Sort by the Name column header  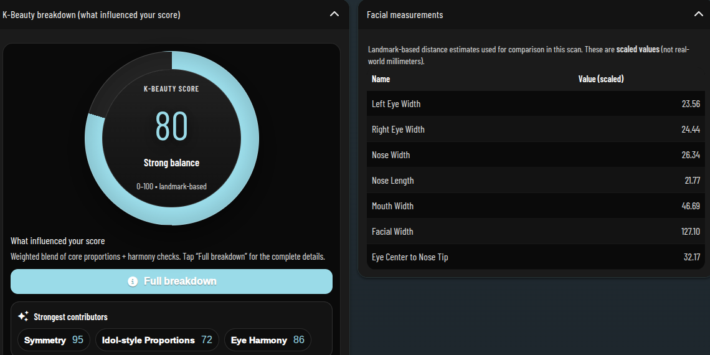pos(381,79)
